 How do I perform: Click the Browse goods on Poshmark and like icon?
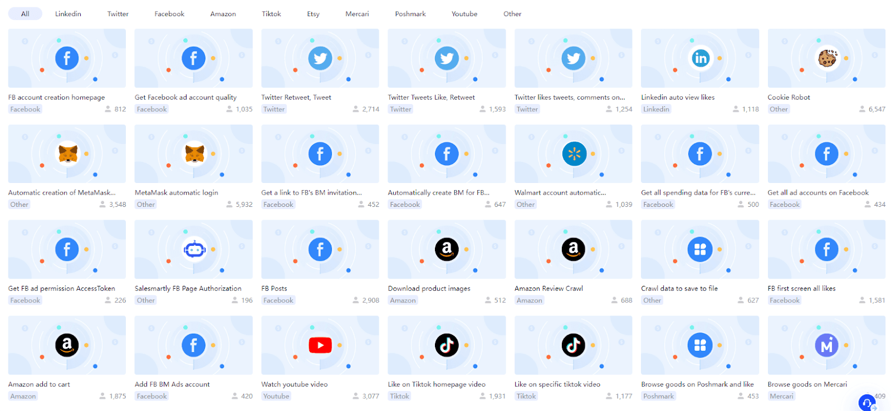tap(700, 345)
